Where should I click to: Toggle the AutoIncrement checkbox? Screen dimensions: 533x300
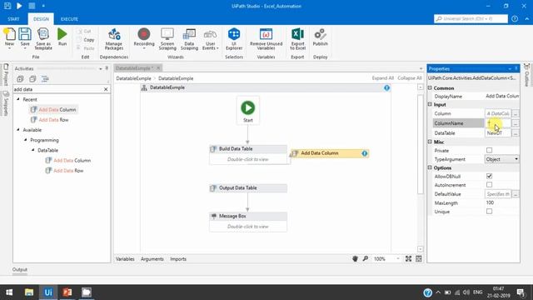pyautogui.click(x=489, y=185)
